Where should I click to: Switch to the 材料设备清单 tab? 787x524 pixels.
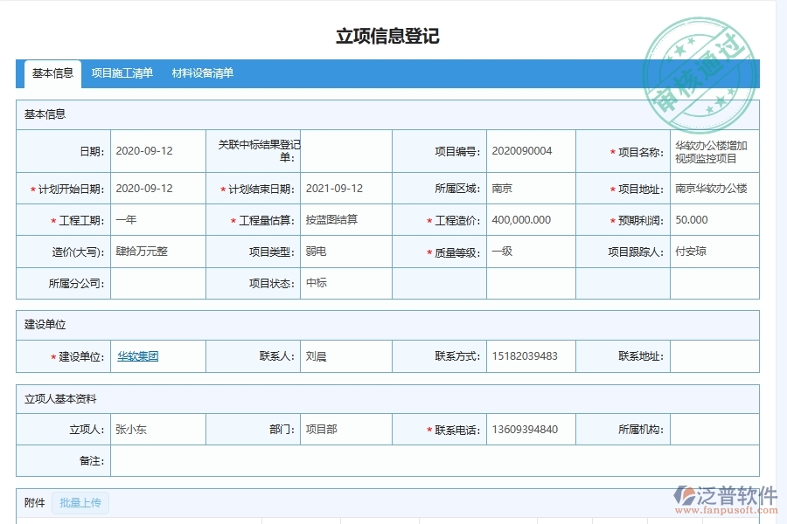pyautogui.click(x=202, y=74)
